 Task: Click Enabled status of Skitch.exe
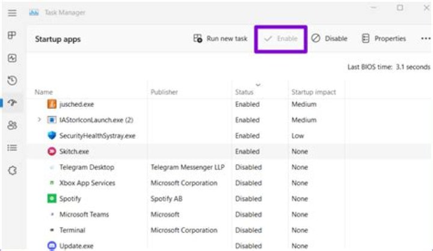point(247,151)
